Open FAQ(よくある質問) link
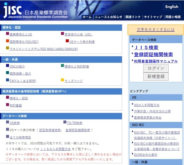Image resolution: width=184 pixels, height=165 pixels. [x=23, y=81]
